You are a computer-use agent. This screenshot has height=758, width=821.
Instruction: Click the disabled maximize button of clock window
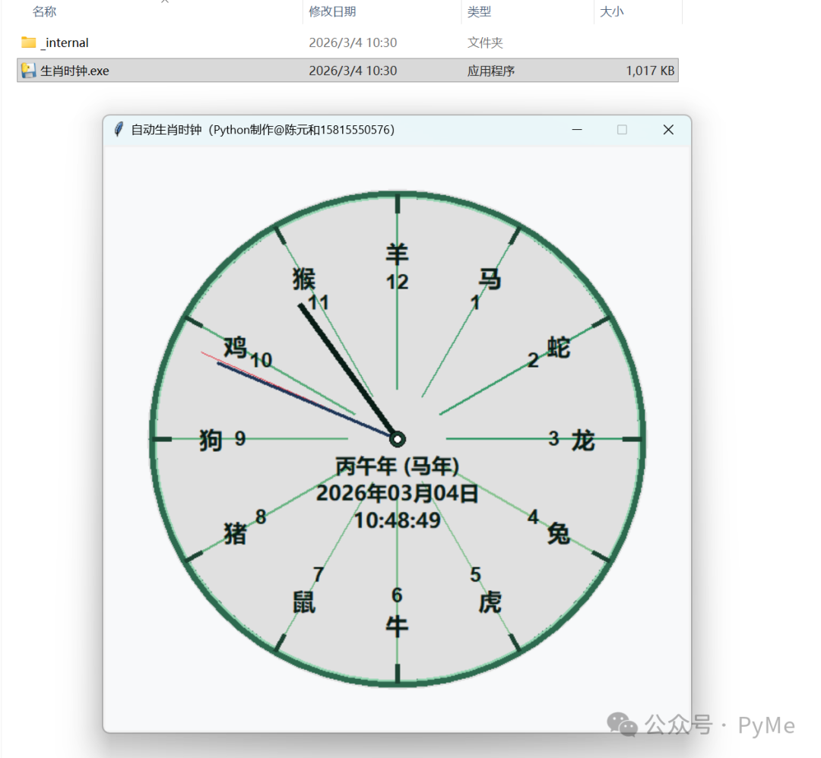click(622, 130)
